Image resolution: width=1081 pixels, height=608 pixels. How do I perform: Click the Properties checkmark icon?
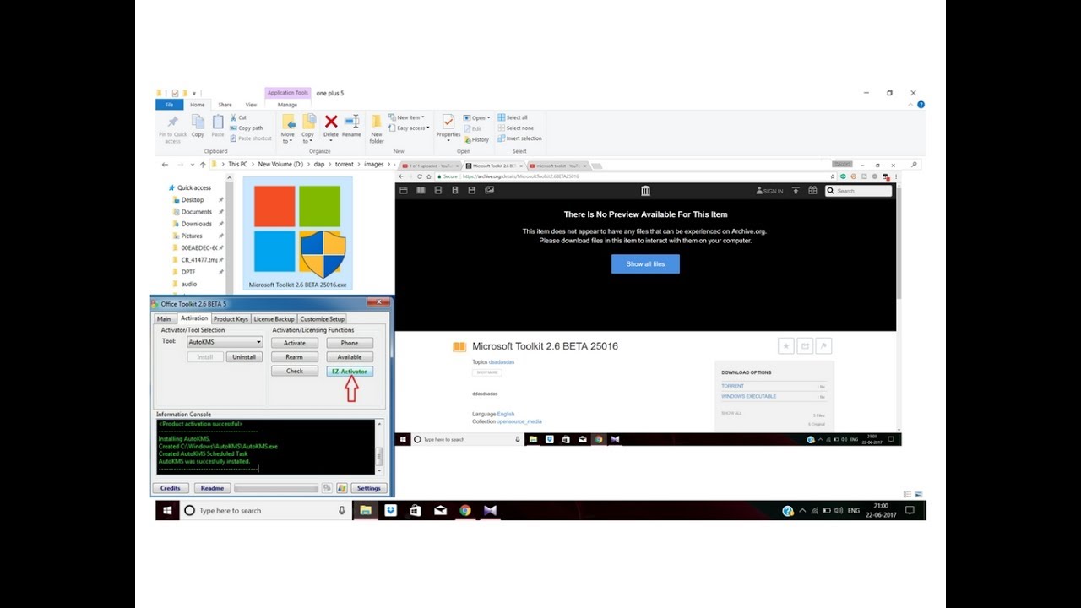448,122
